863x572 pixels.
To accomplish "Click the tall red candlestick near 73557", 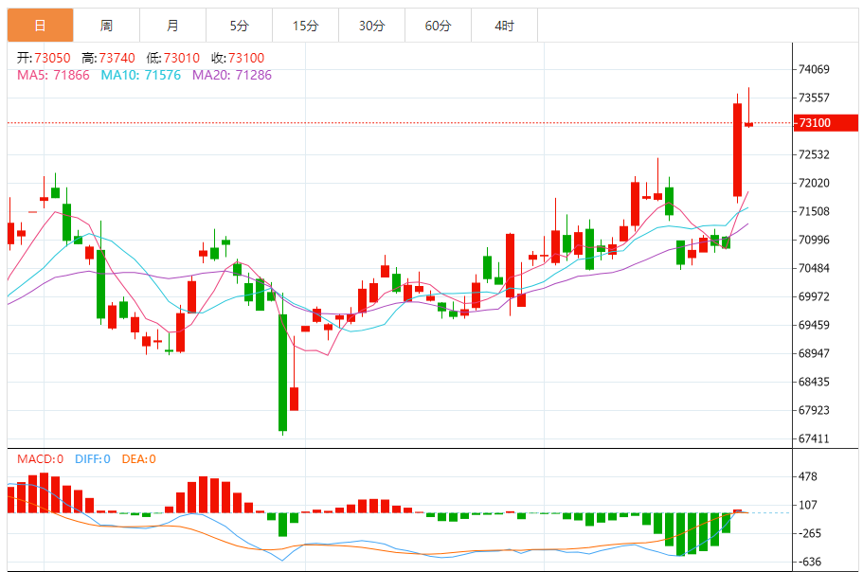I will 738,150.
